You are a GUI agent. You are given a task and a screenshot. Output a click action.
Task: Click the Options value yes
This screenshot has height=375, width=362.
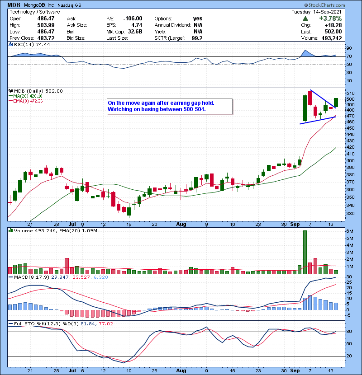click(x=198, y=19)
